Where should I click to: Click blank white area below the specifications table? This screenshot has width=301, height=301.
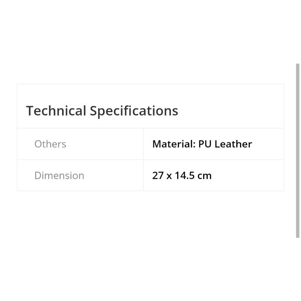tap(150, 233)
